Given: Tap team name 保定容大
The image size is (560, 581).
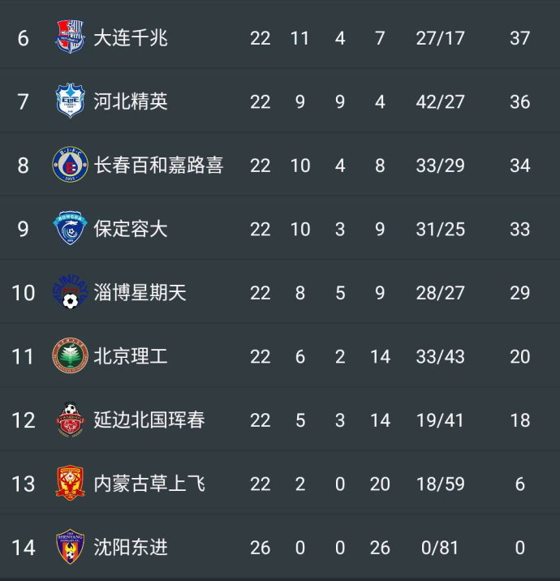Looking at the screenshot, I should pos(131,229).
